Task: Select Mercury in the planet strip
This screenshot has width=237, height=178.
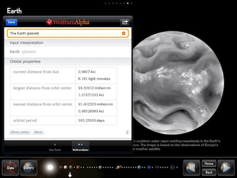Action: coord(61,167)
